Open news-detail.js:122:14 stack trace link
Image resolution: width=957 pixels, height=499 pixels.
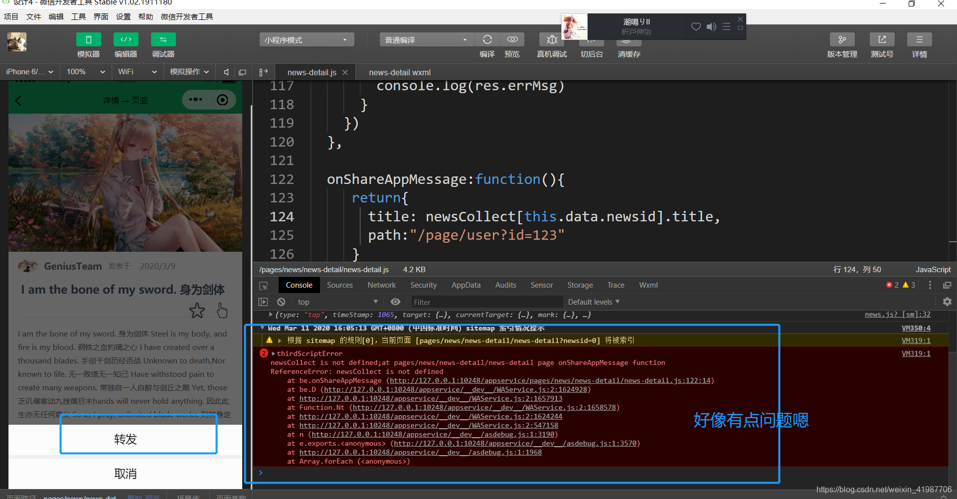pyautogui.click(x=550, y=380)
